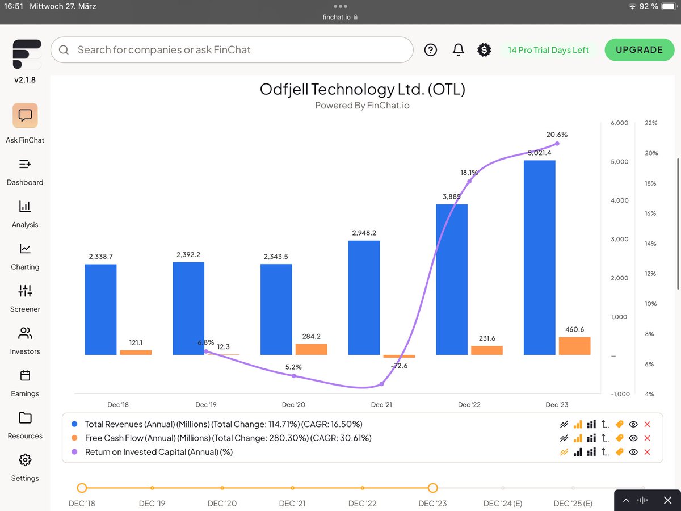The height and width of the screenshot is (511, 681).
Task: Focus the company search field
Action: [232, 50]
